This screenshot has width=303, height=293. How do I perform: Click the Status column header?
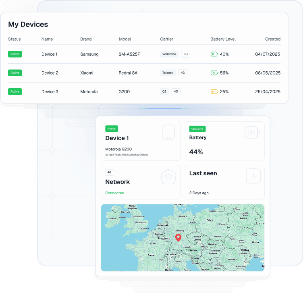pyautogui.click(x=15, y=39)
